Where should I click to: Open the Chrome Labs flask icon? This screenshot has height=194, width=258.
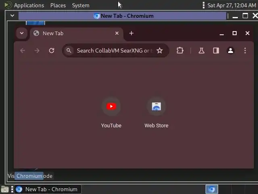pyautogui.click(x=202, y=51)
